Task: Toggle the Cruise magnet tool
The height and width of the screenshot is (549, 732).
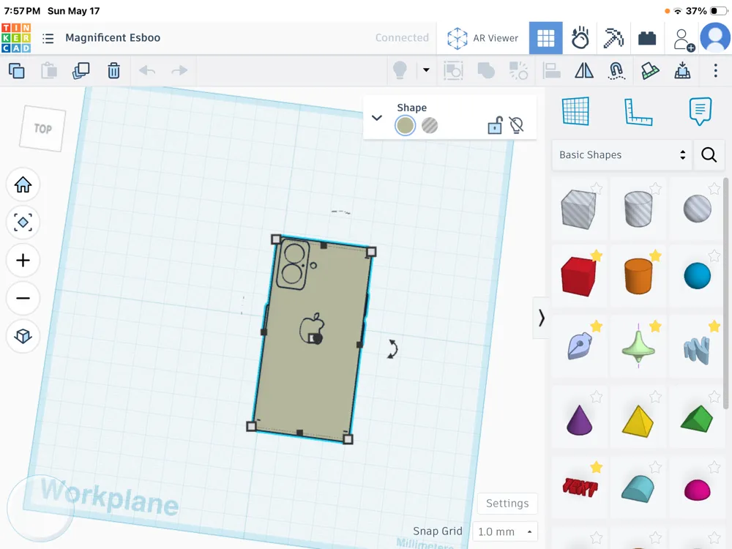Action: 616,71
